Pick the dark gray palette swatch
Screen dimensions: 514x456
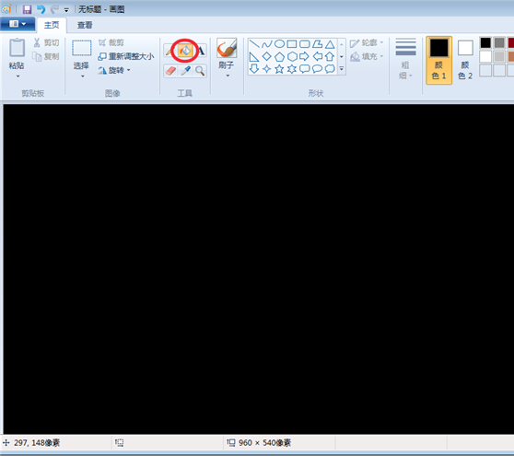(x=499, y=42)
